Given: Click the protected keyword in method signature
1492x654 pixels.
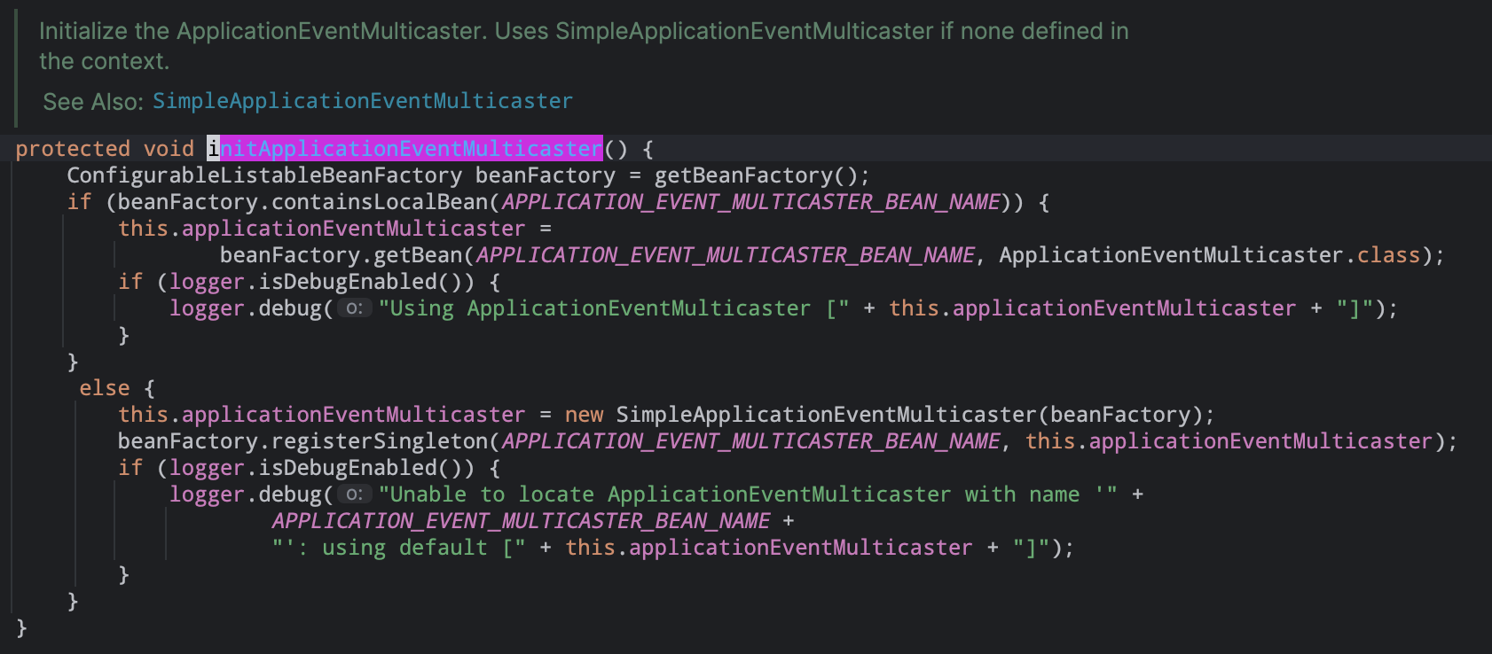Looking at the screenshot, I should [x=73, y=149].
